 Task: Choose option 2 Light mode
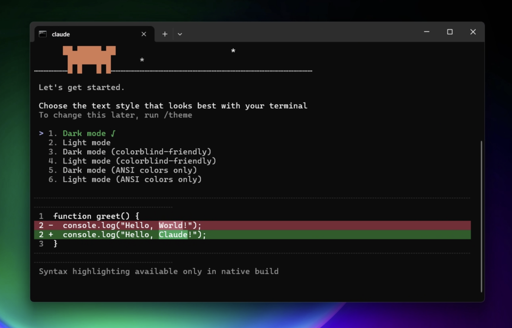(x=79, y=143)
